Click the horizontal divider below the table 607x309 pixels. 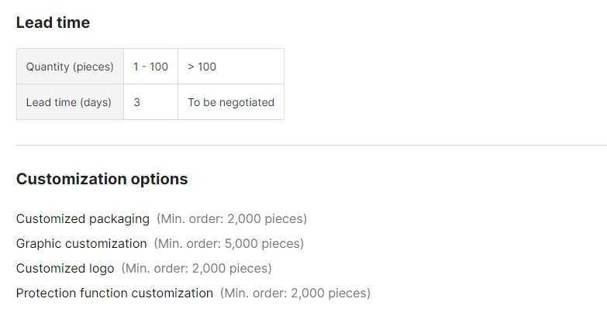click(312, 146)
